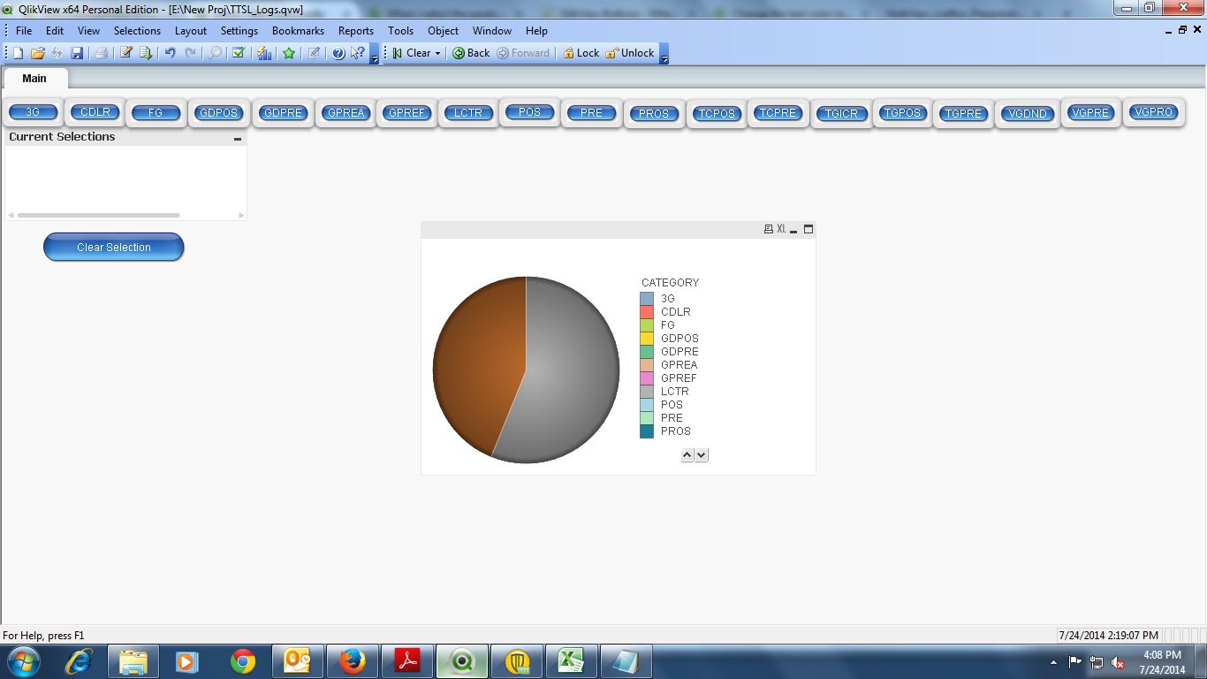The image size is (1207, 679).
Task: Unlock the locked selections
Action: pyautogui.click(x=630, y=53)
